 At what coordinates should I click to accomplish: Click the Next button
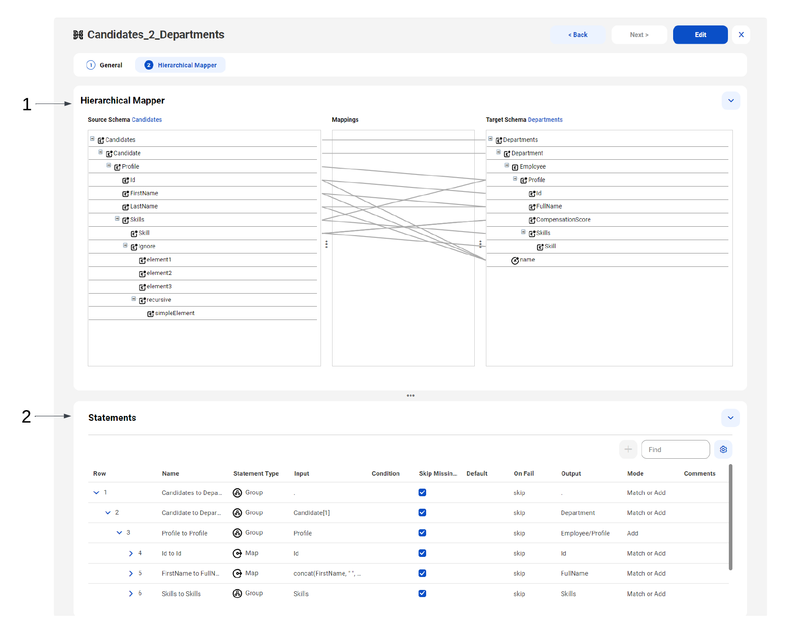pyautogui.click(x=639, y=35)
